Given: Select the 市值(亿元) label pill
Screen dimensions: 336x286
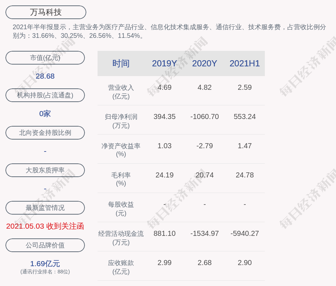Looking at the screenshot, I should (x=45, y=58).
